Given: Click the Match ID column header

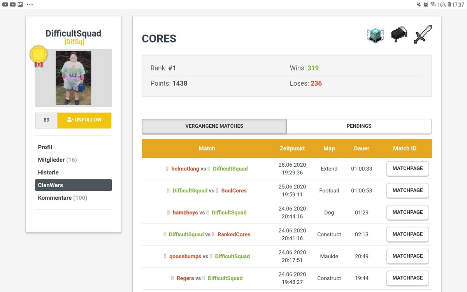Looking at the screenshot, I should pyautogui.click(x=405, y=148).
